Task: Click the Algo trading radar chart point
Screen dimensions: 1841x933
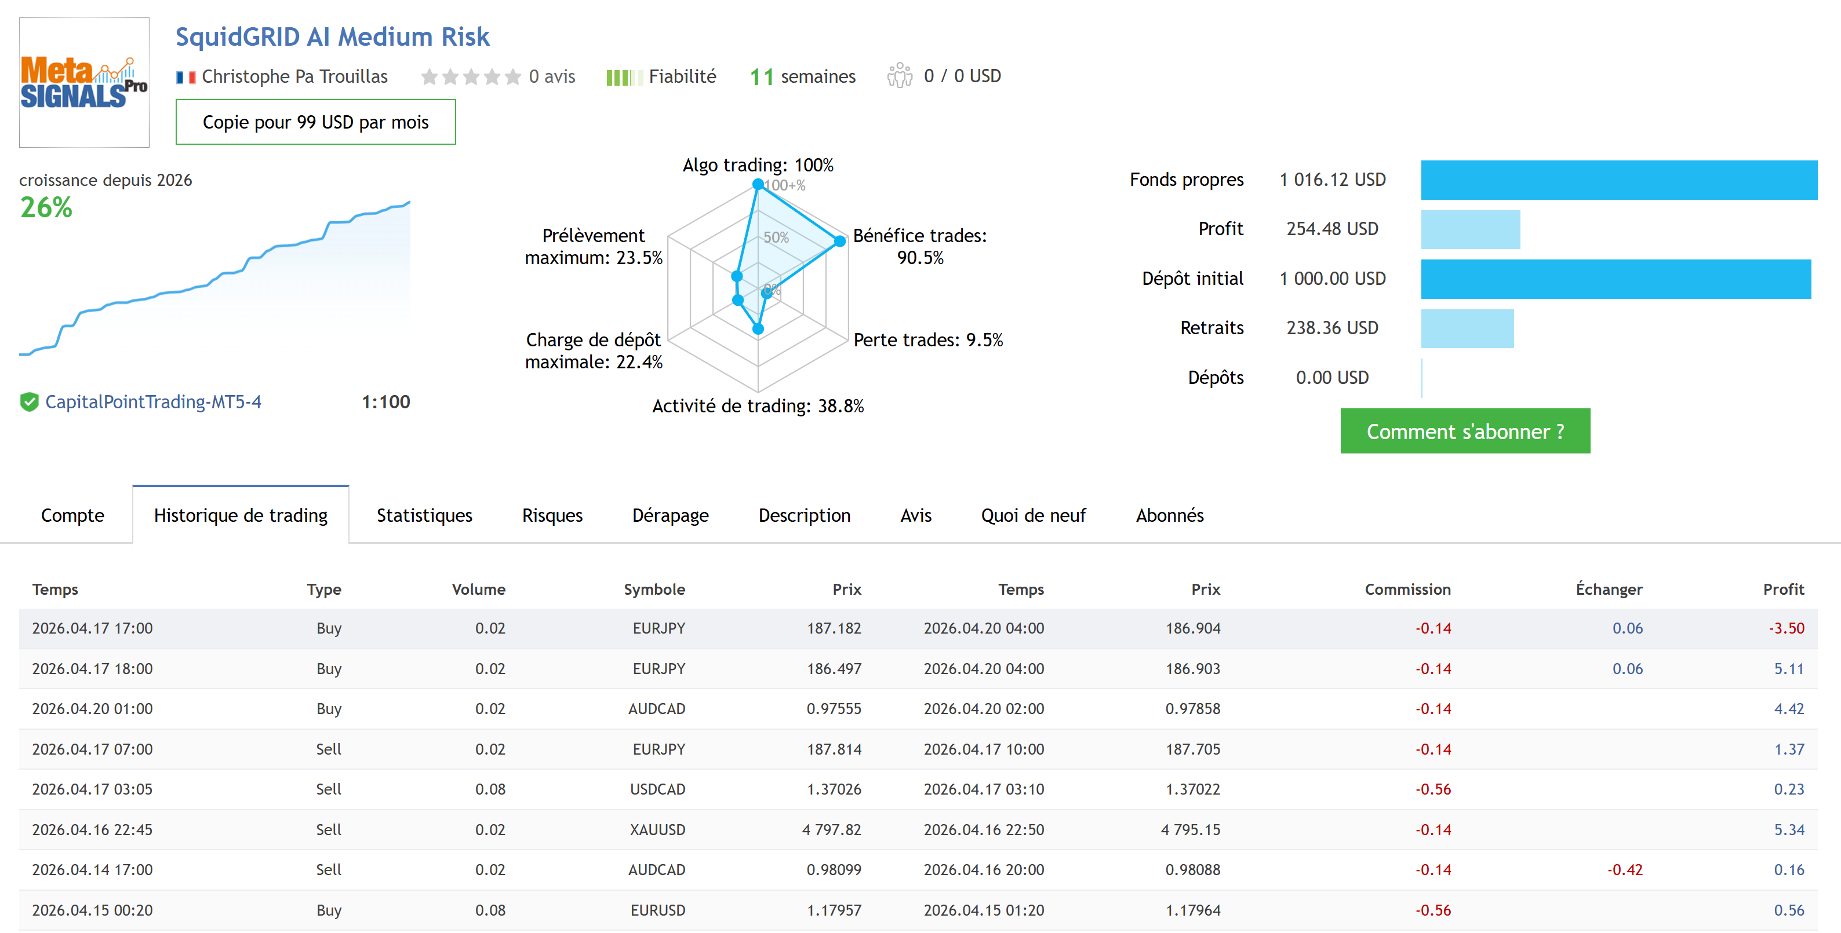Action: click(758, 184)
